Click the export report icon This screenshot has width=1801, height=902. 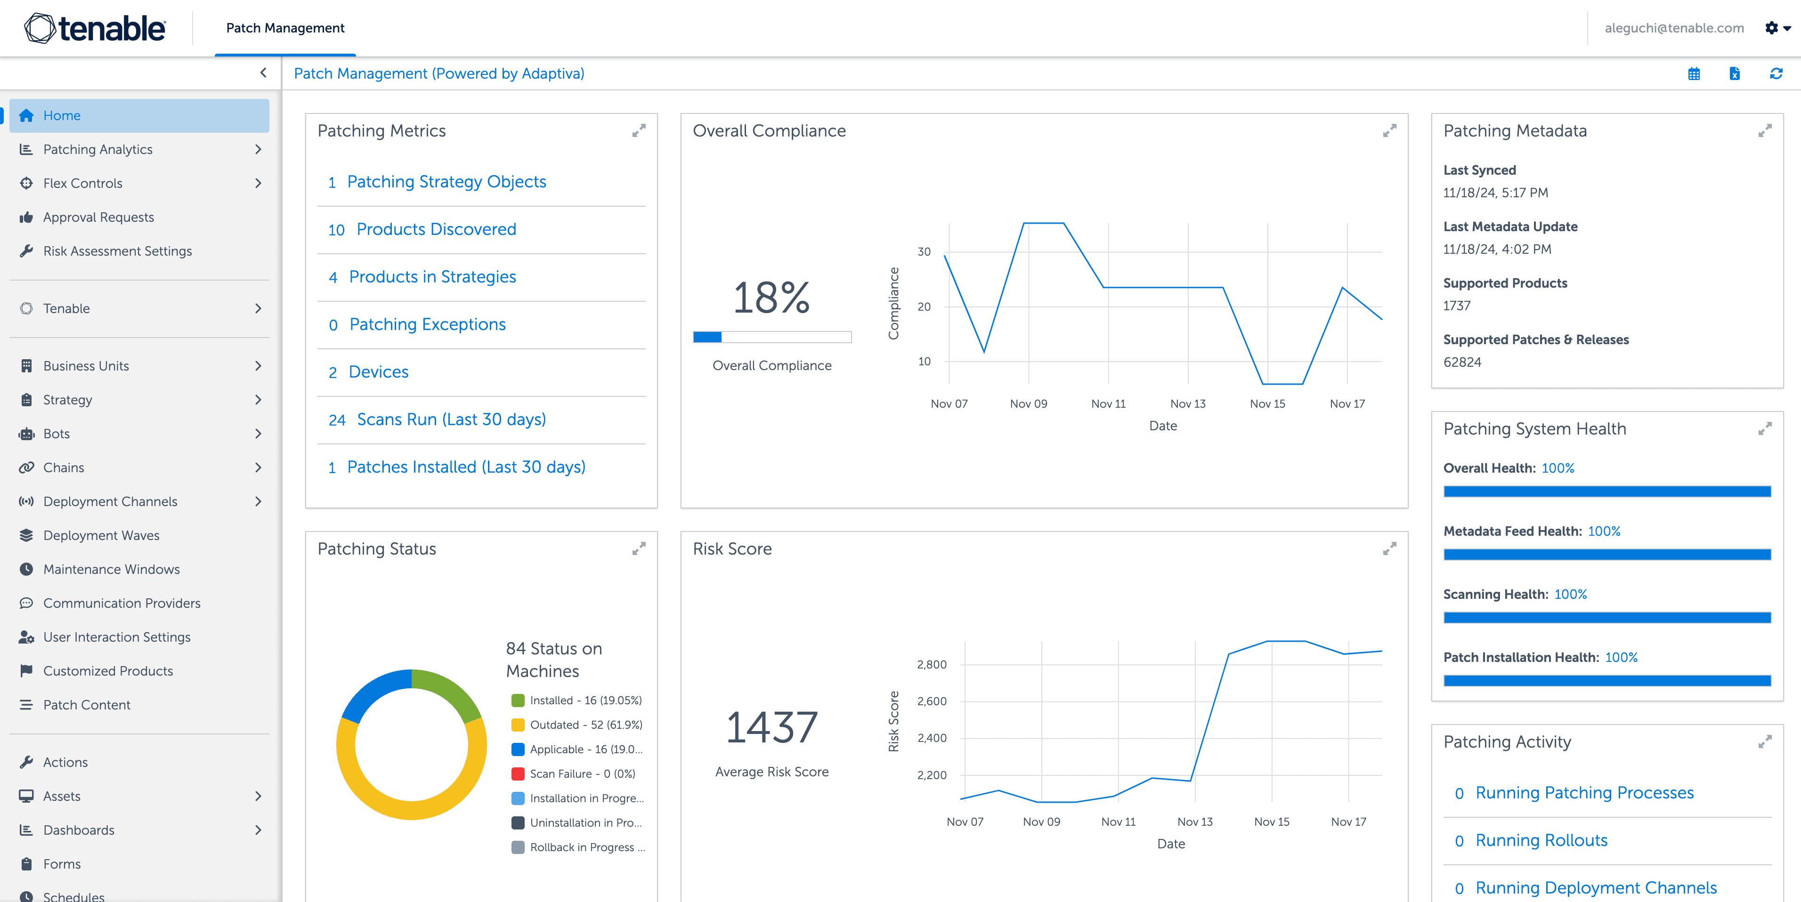(x=1735, y=73)
